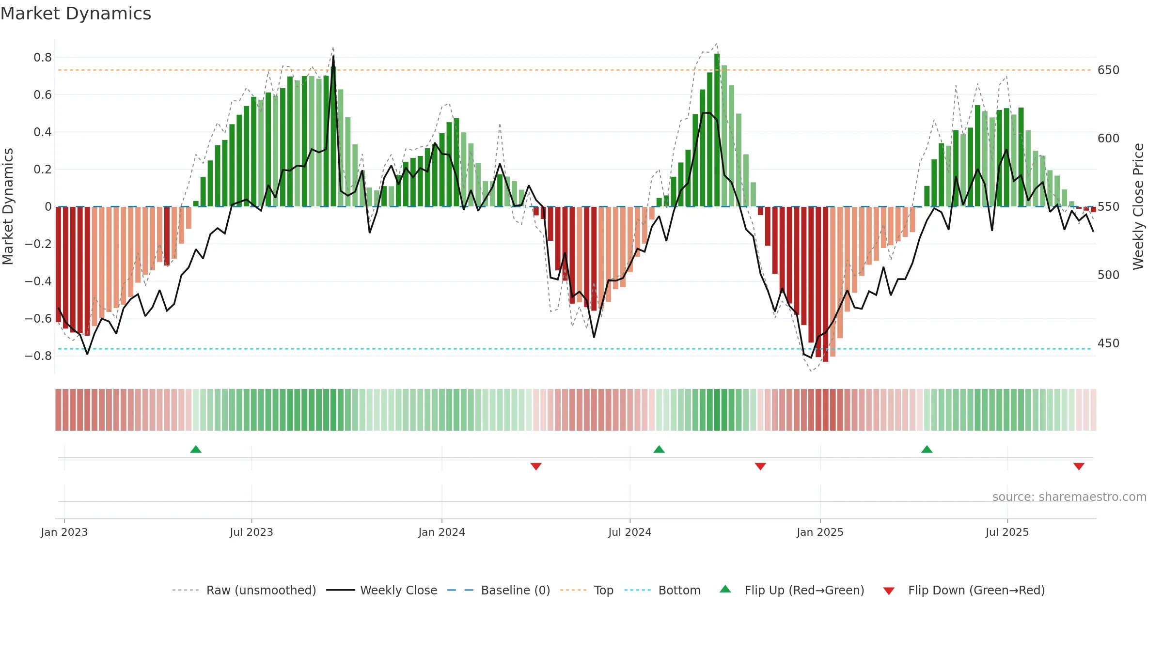Select the red flip-down marker in early 2024
1163x654 pixels.
click(536, 466)
